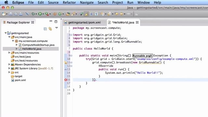Expand the HelloWorld.java tree node

tap(17, 49)
